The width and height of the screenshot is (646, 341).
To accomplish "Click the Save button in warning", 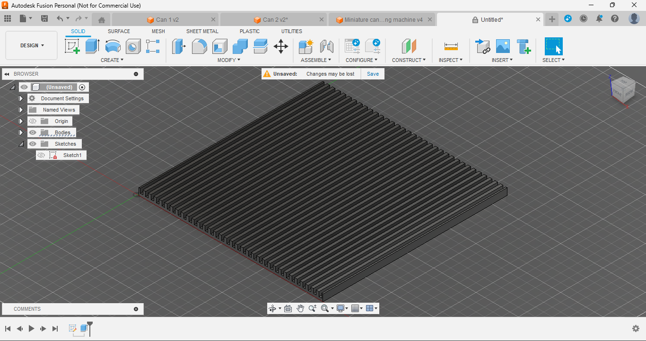I will [373, 74].
